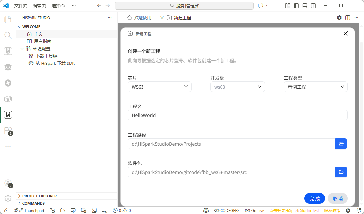This screenshot has height=214, width=364.
Task: Click the 工程名 HelloWorld input field
Action: tap(237, 115)
